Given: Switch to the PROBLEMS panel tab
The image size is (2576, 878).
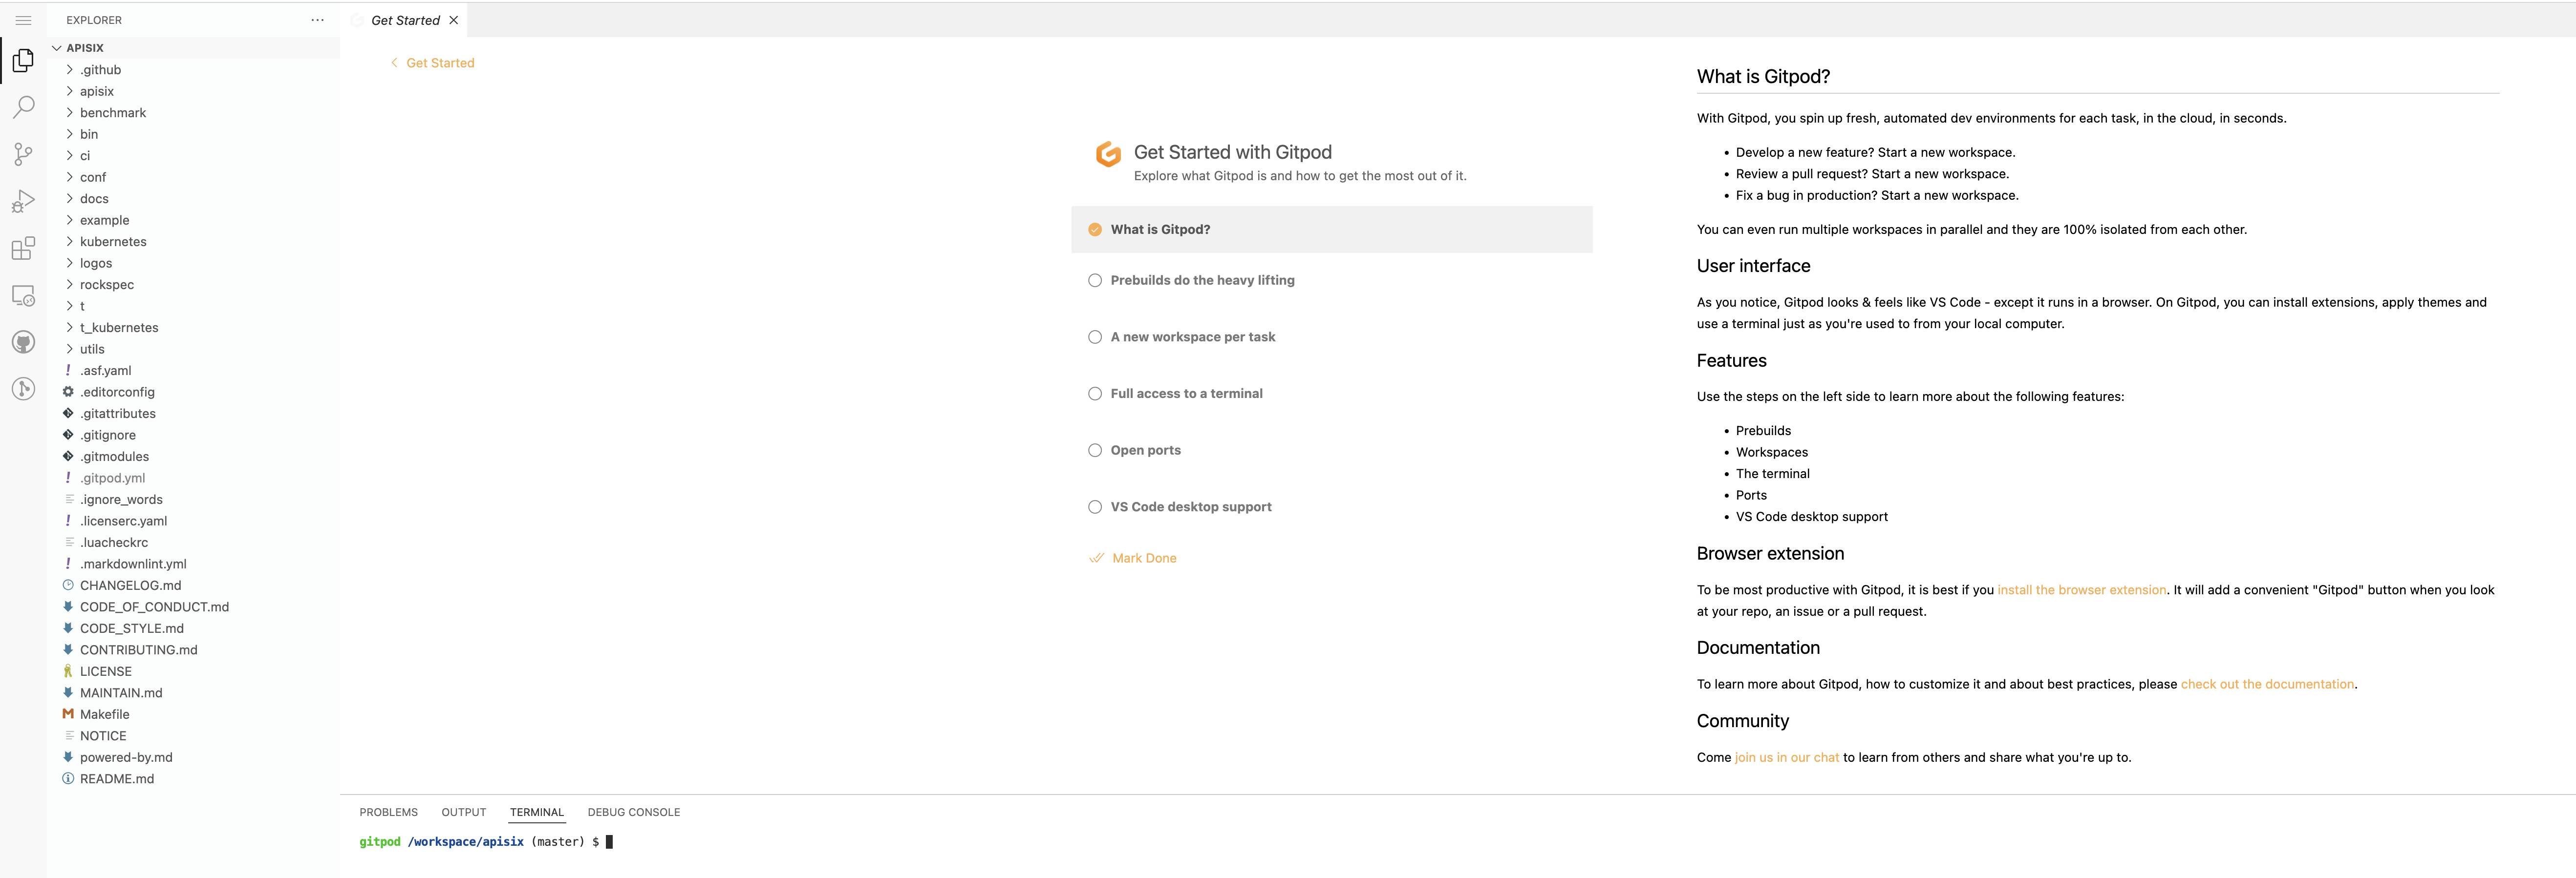Looking at the screenshot, I should coord(389,812).
